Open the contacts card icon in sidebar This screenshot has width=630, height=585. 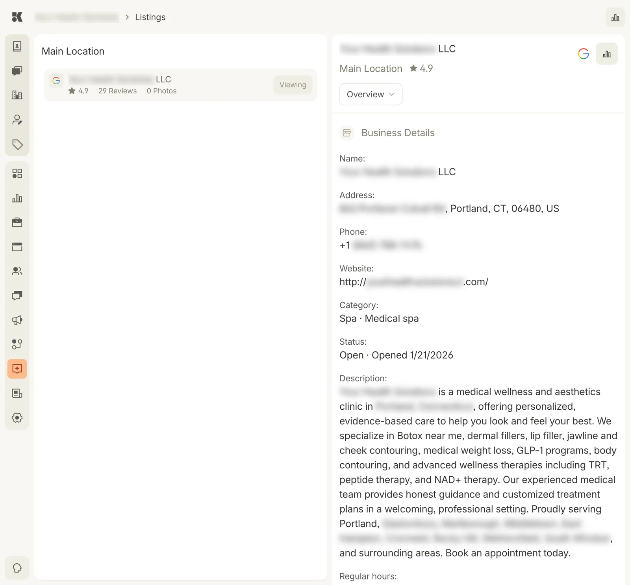[17, 46]
